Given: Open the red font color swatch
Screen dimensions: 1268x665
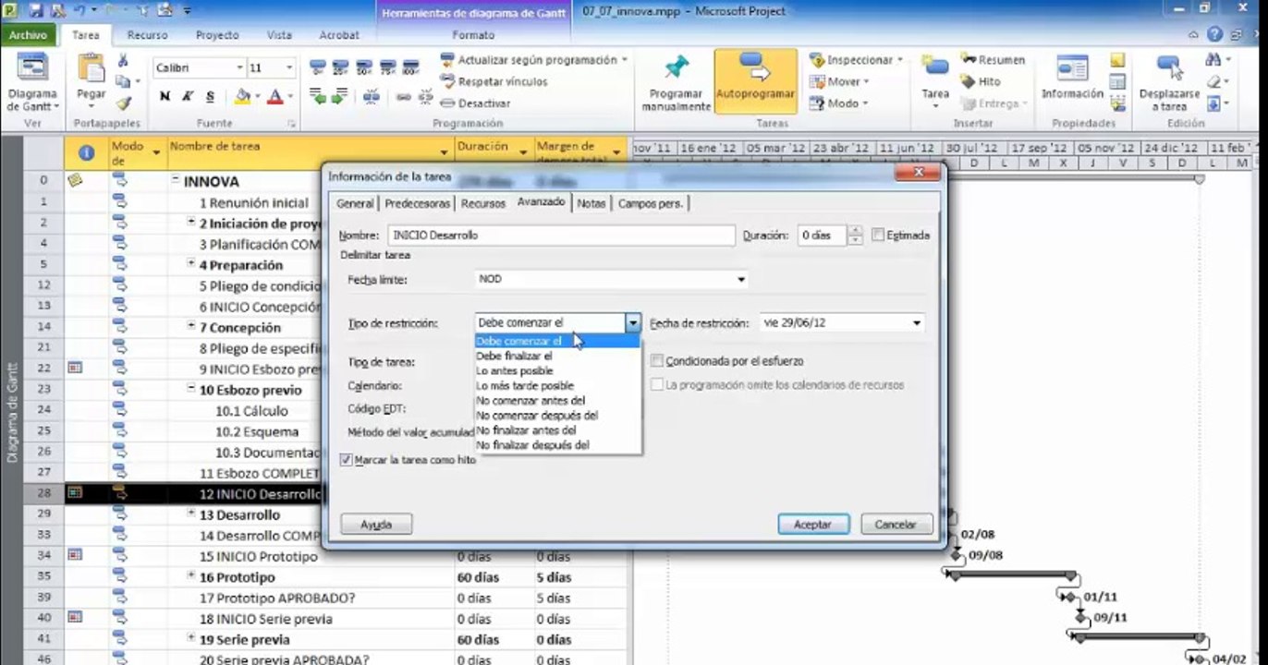Looking at the screenshot, I should click(x=274, y=96).
